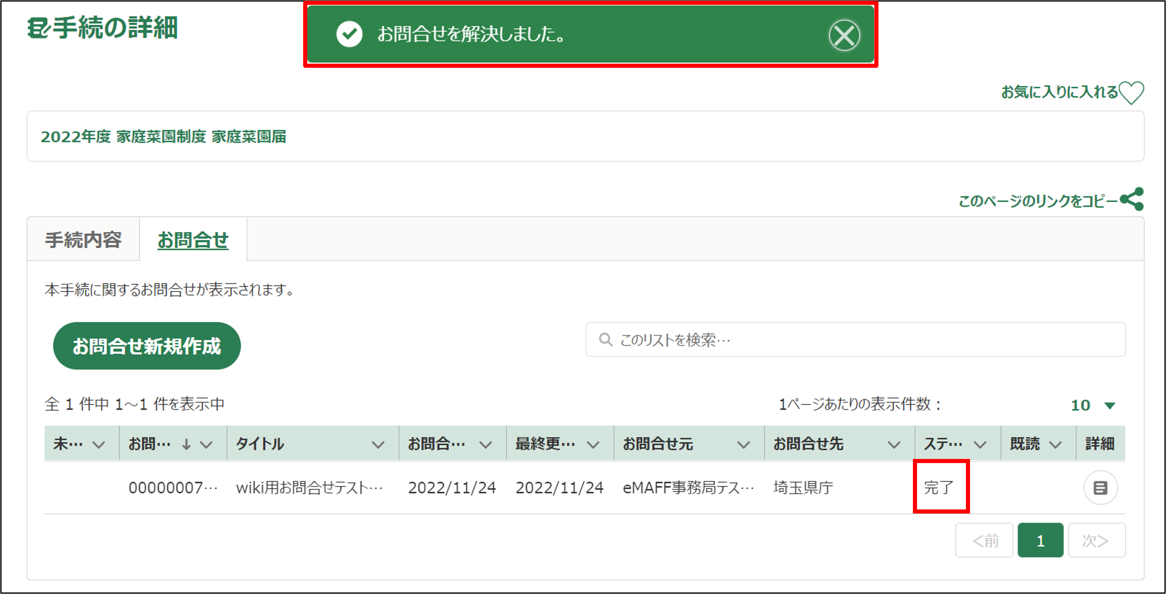Click the checkmark icon in notification
The height and width of the screenshot is (594, 1166).
click(x=349, y=34)
